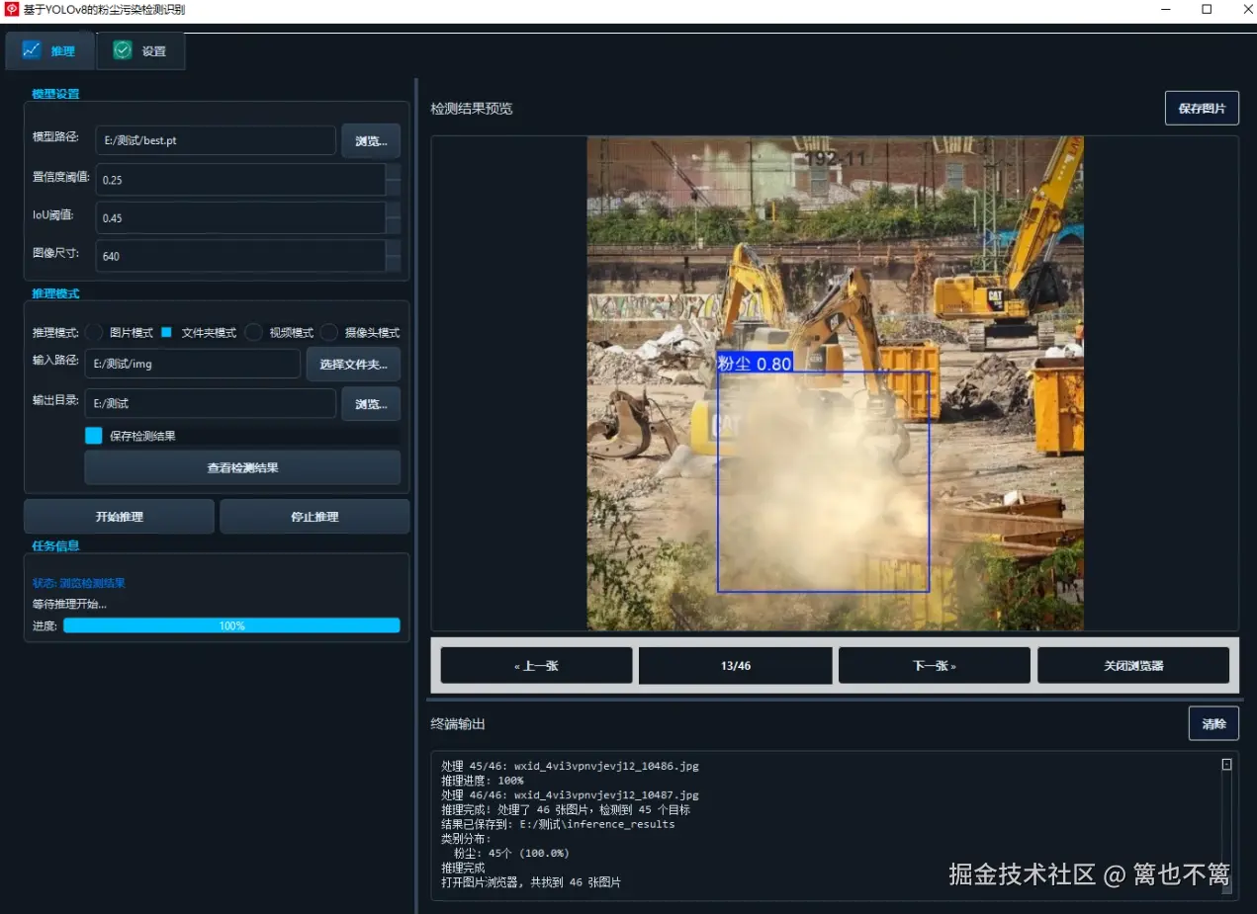
Task: Close the image browser with 关闭浏览器
Action: pyautogui.click(x=1133, y=666)
